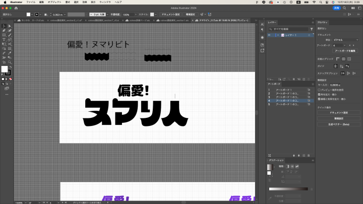Image resolution: width=363 pixels, height=204 pixels.
Task: Open the Layers panel hamburger menu
Action: pos(313,23)
